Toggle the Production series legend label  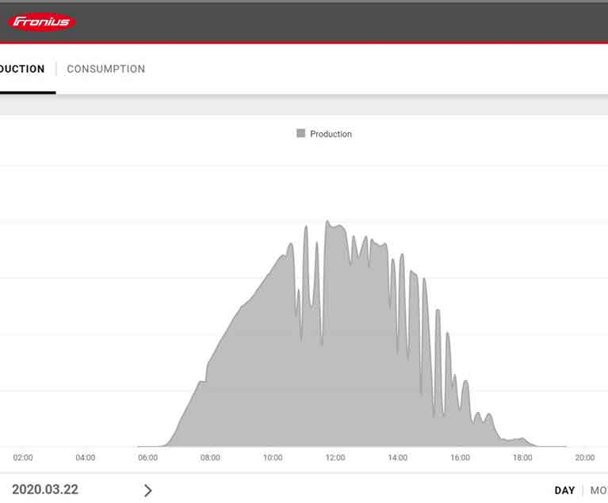coord(331,134)
